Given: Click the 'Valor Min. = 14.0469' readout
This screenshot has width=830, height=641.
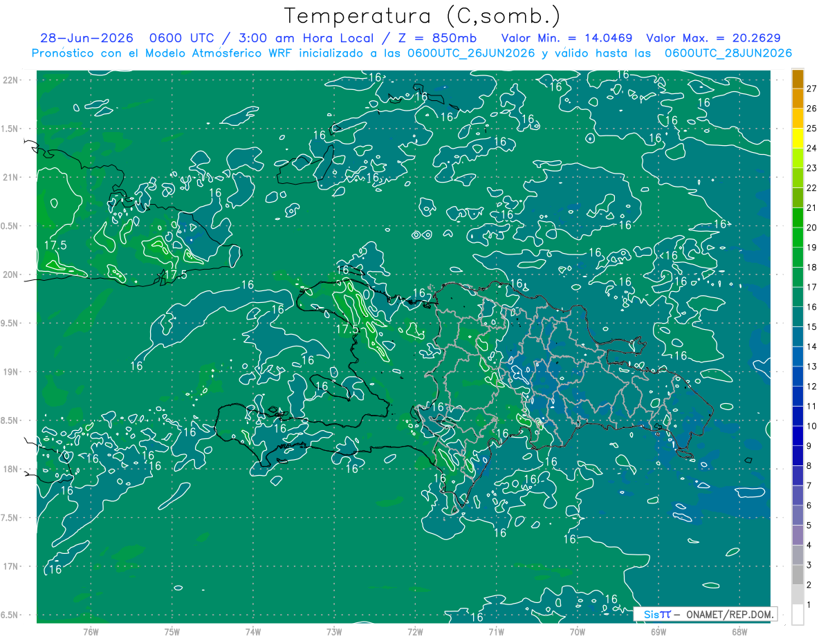Looking at the screenshot, I should pos(566,38).
